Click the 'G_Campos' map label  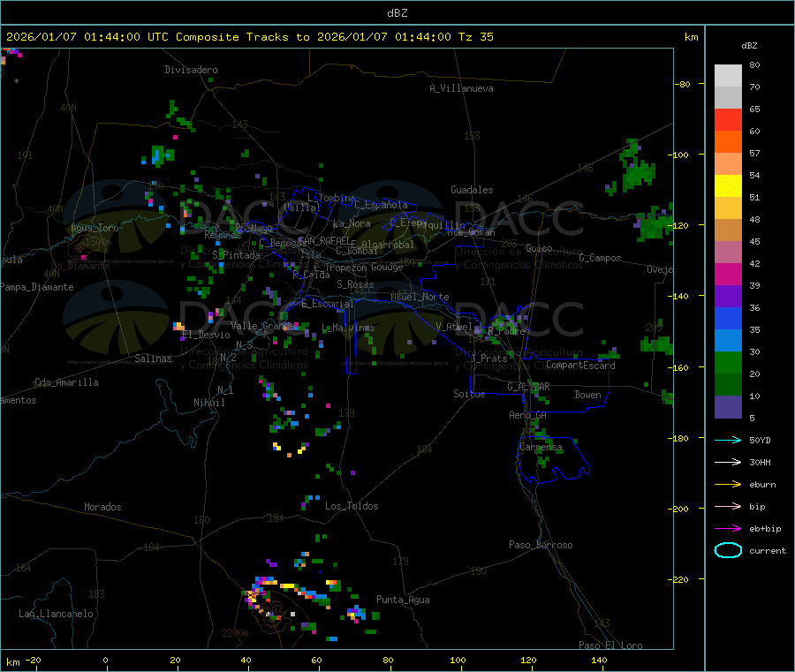point(601,258)
